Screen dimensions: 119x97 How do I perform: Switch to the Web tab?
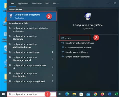click(47, 3)
